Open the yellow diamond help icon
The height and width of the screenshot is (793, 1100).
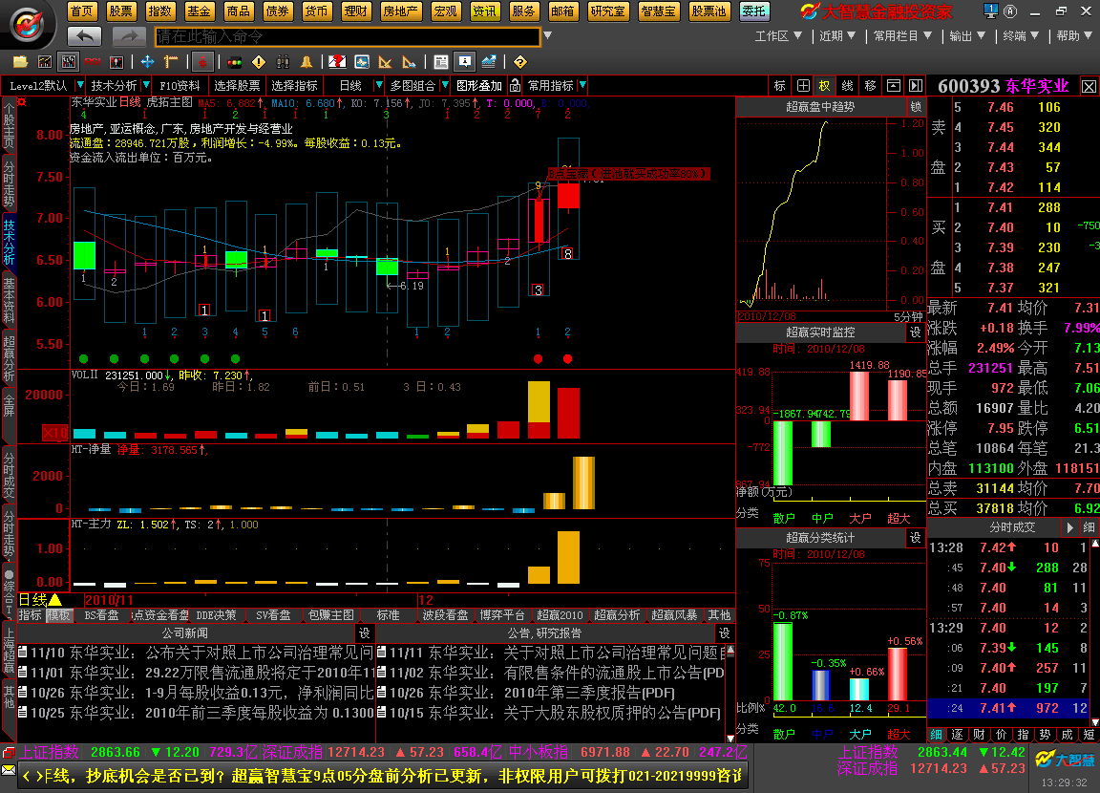(x=519, y=62)
